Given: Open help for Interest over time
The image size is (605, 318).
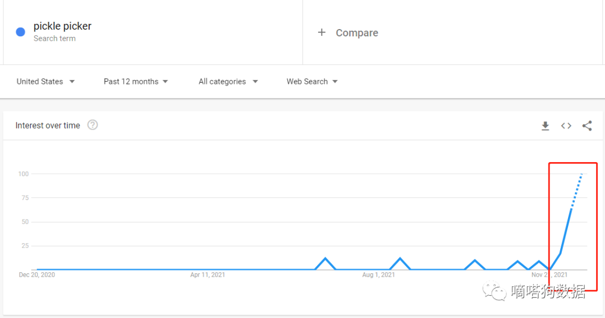Looking at the screenshot, I should coord(93,125).
